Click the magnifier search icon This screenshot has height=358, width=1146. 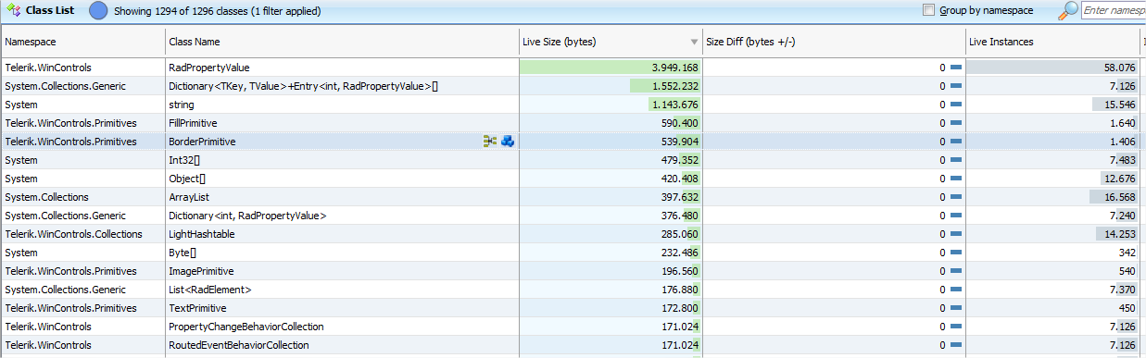coord(1068,11)
